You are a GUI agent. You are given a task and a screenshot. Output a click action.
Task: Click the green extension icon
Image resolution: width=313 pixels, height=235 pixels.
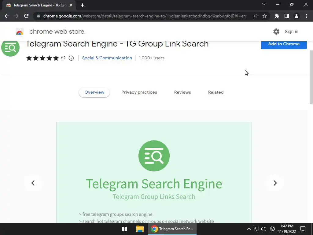(10, 48)
